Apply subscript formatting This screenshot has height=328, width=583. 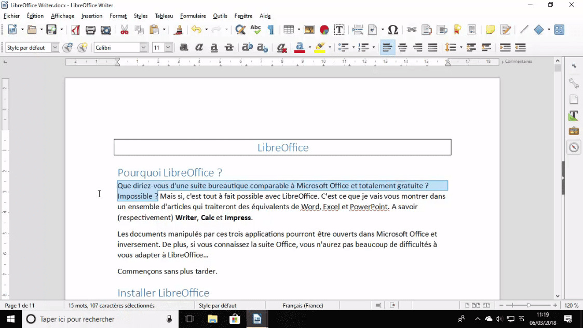[x=263, y=48]
